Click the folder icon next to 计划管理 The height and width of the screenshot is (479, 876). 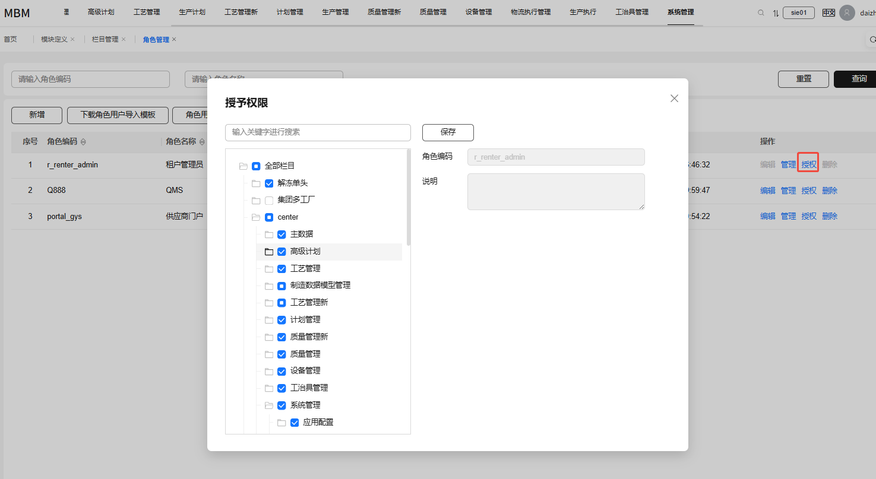pos(269,320)
